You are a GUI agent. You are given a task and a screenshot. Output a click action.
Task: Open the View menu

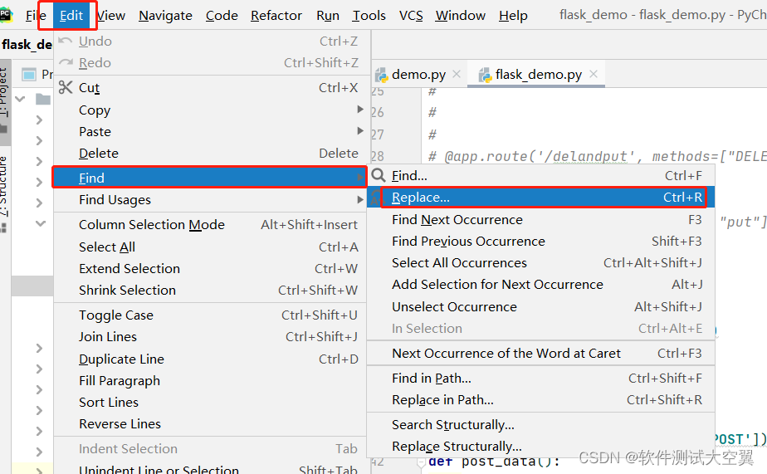point(110,16)
